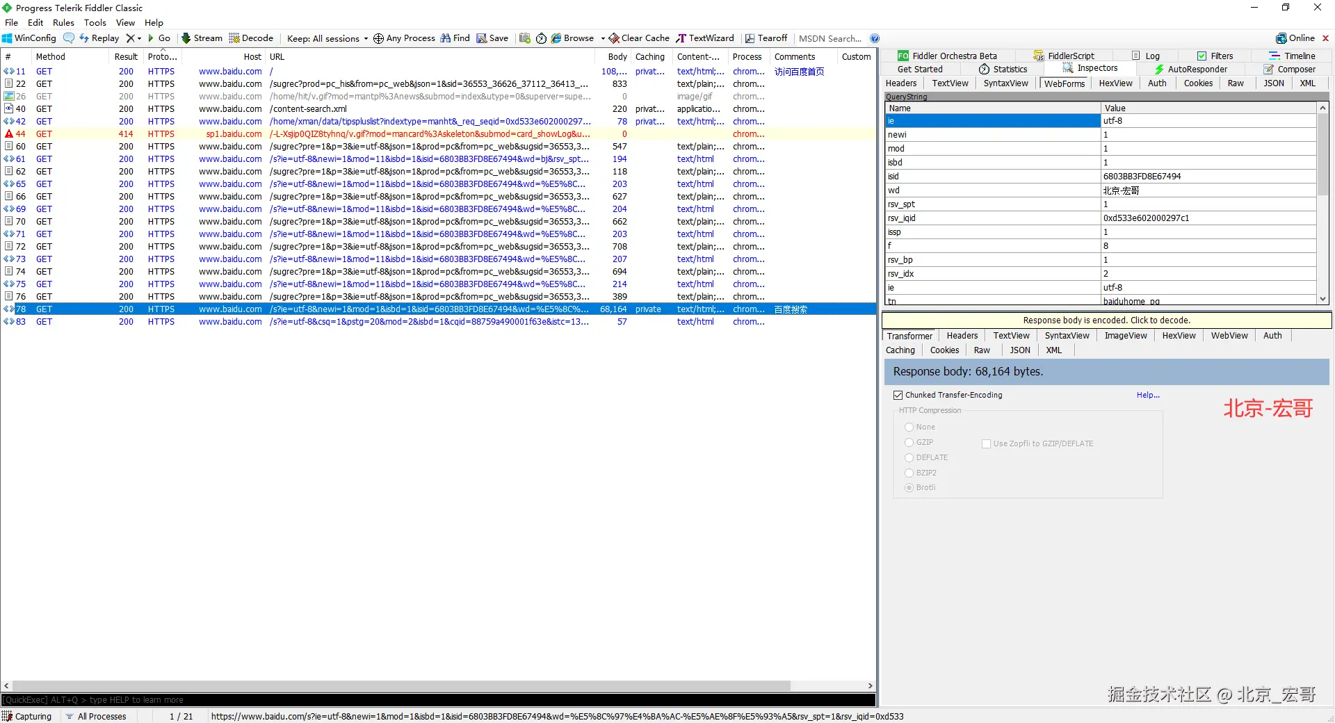The width and height of the screenshot is (1335, 723).
Task: Click the Tearoff toolbar icon
Action: (x=750, y=38)
